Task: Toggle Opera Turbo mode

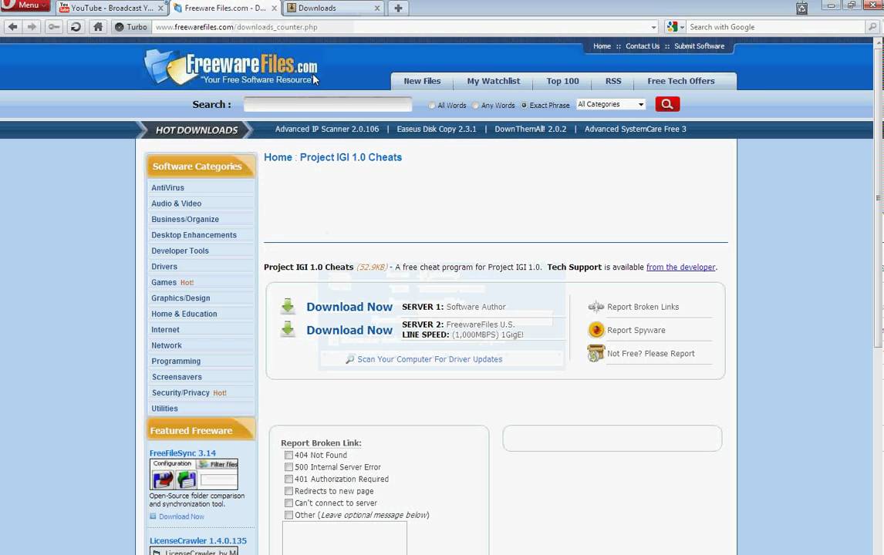Action: pyautogui.click(x=131, y=26)
